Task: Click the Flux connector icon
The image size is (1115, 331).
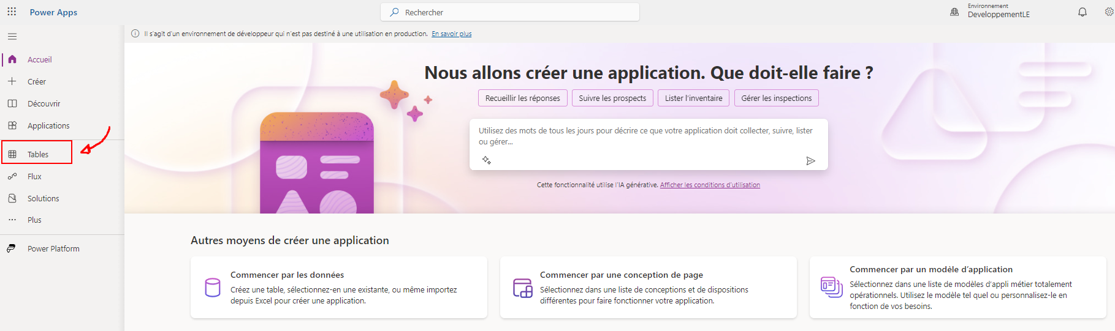Action: [12, 176]
